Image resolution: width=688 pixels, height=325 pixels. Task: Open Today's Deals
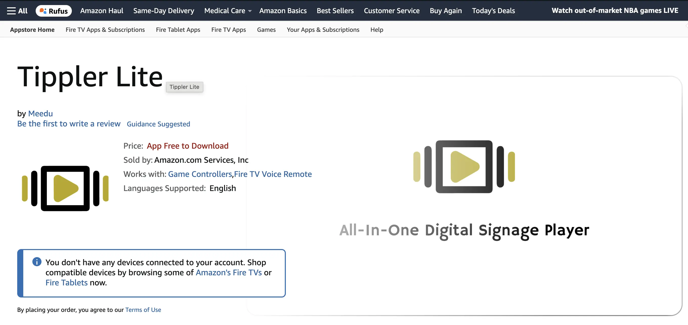click(493, 11)
